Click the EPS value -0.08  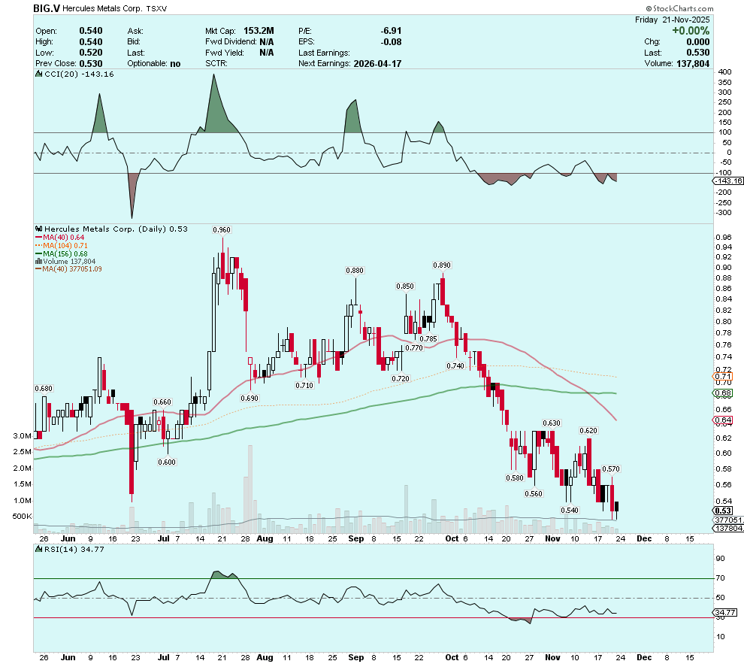pyautogui.click(x=391, y=42)
